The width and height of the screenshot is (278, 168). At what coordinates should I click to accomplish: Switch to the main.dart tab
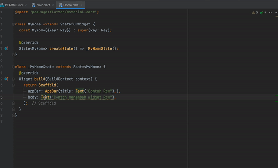[x=43, y=5]
